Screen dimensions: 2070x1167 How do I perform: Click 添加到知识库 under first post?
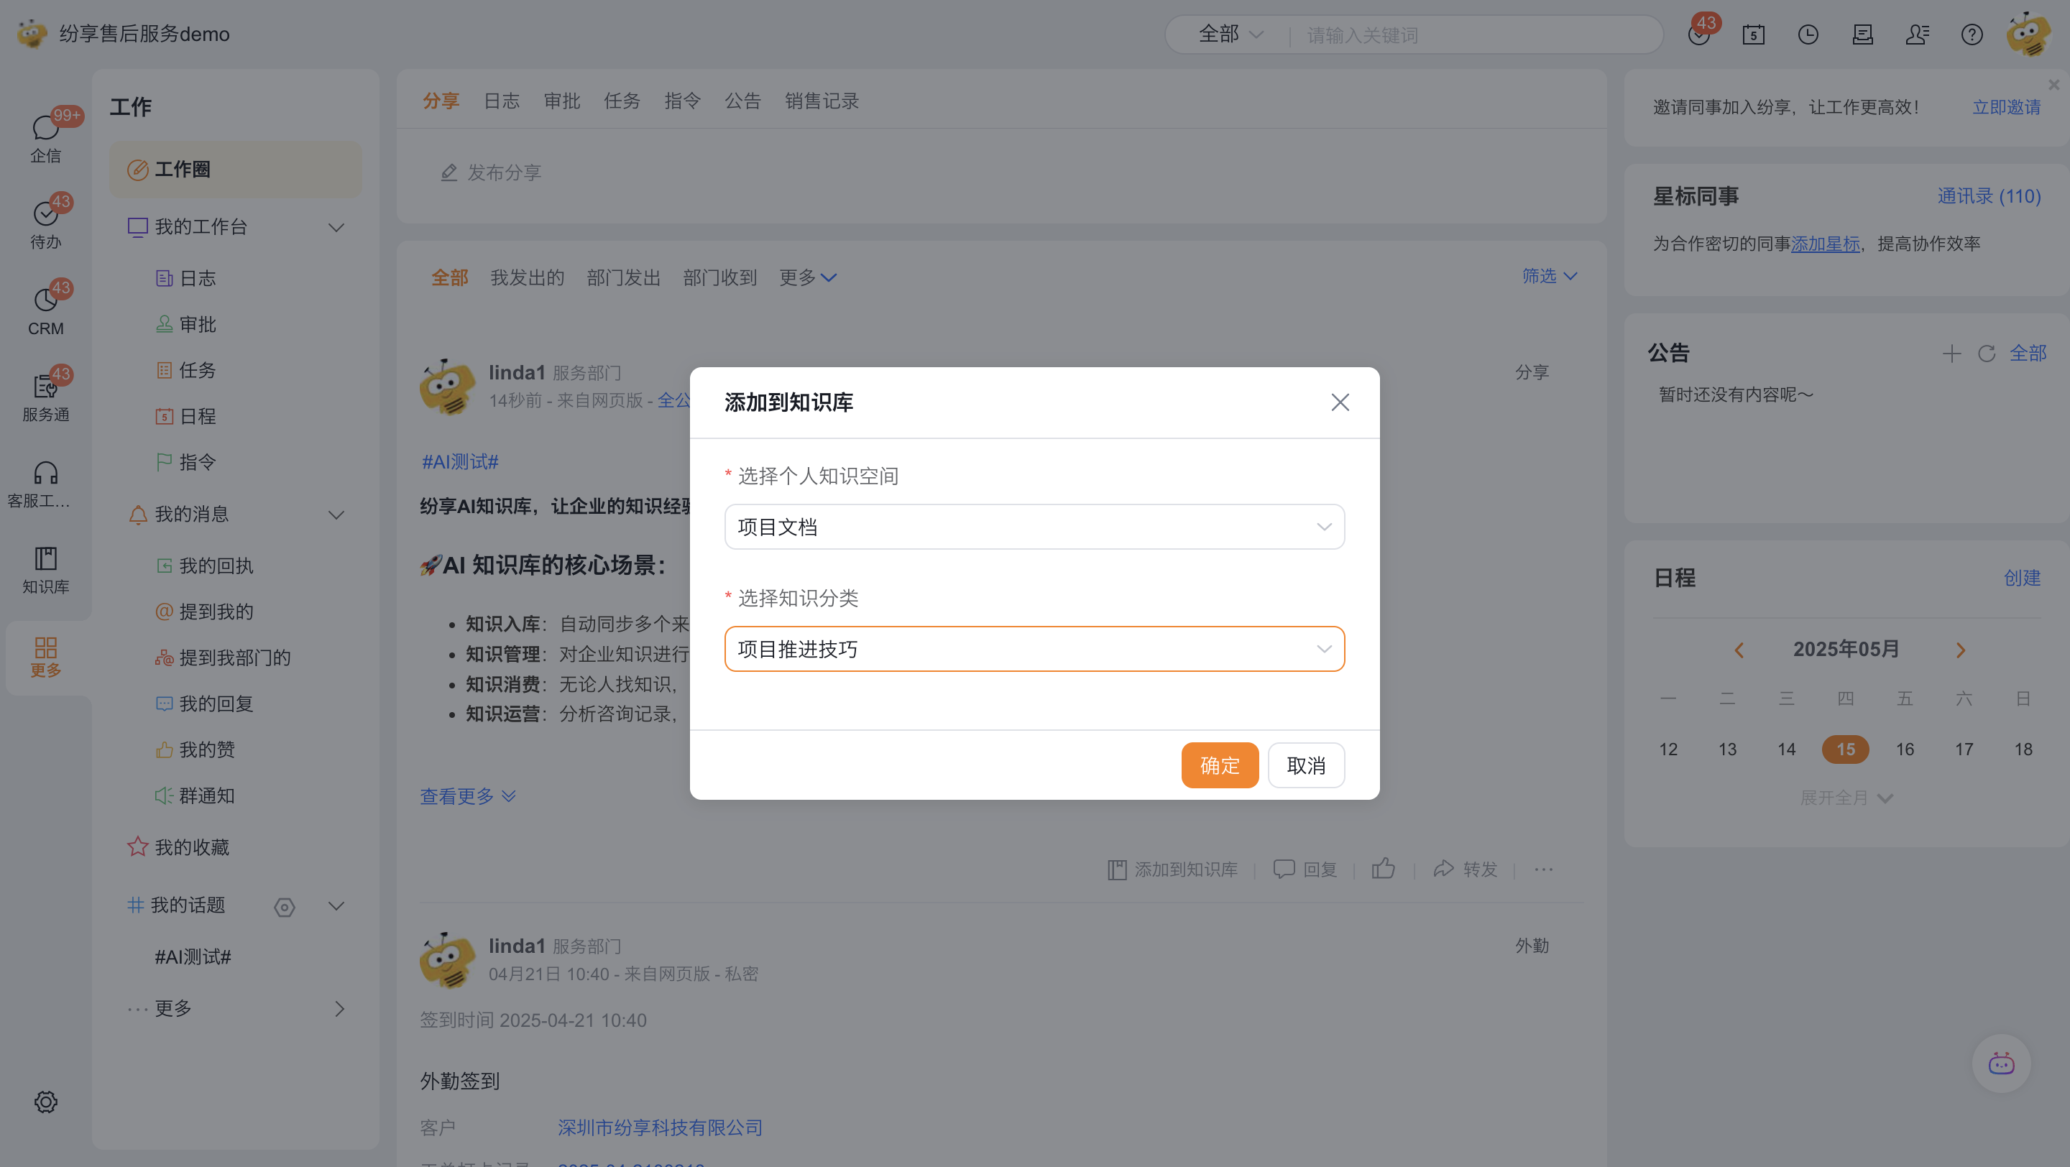point(1172,869)
